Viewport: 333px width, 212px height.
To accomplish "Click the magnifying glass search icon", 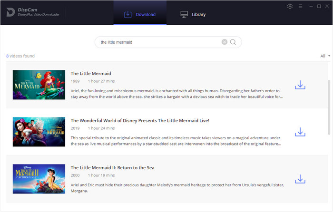I will (233, 42).
